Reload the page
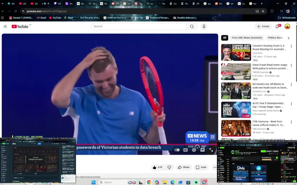The image size is (297, 185). (x=16, y=11)
